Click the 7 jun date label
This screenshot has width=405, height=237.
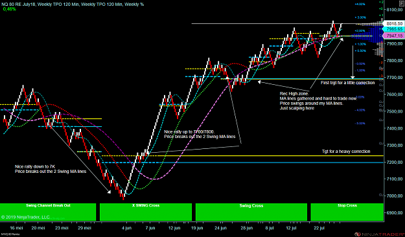[x=150, y=228]
